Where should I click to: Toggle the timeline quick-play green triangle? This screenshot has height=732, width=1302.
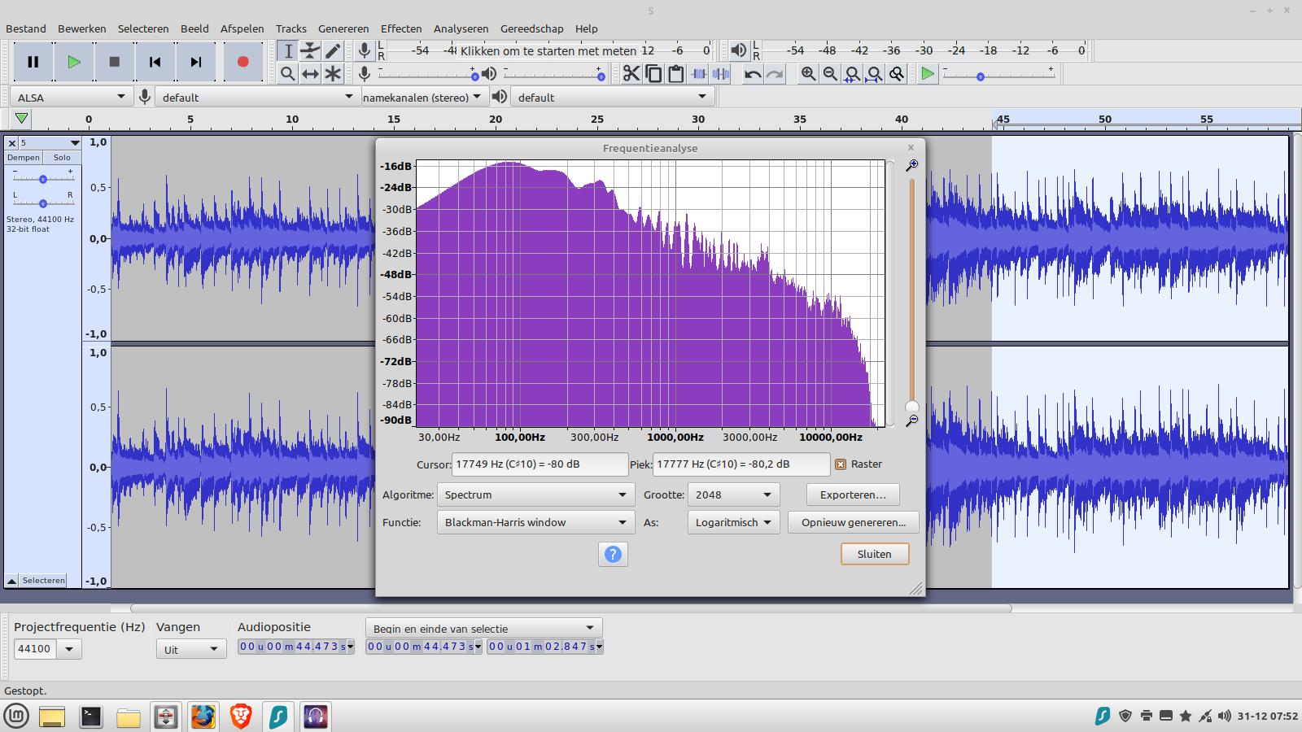tap(22, 119)
